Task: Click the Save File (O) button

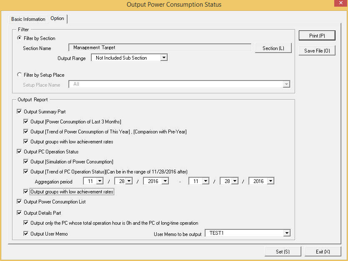Action: (317, 50)
